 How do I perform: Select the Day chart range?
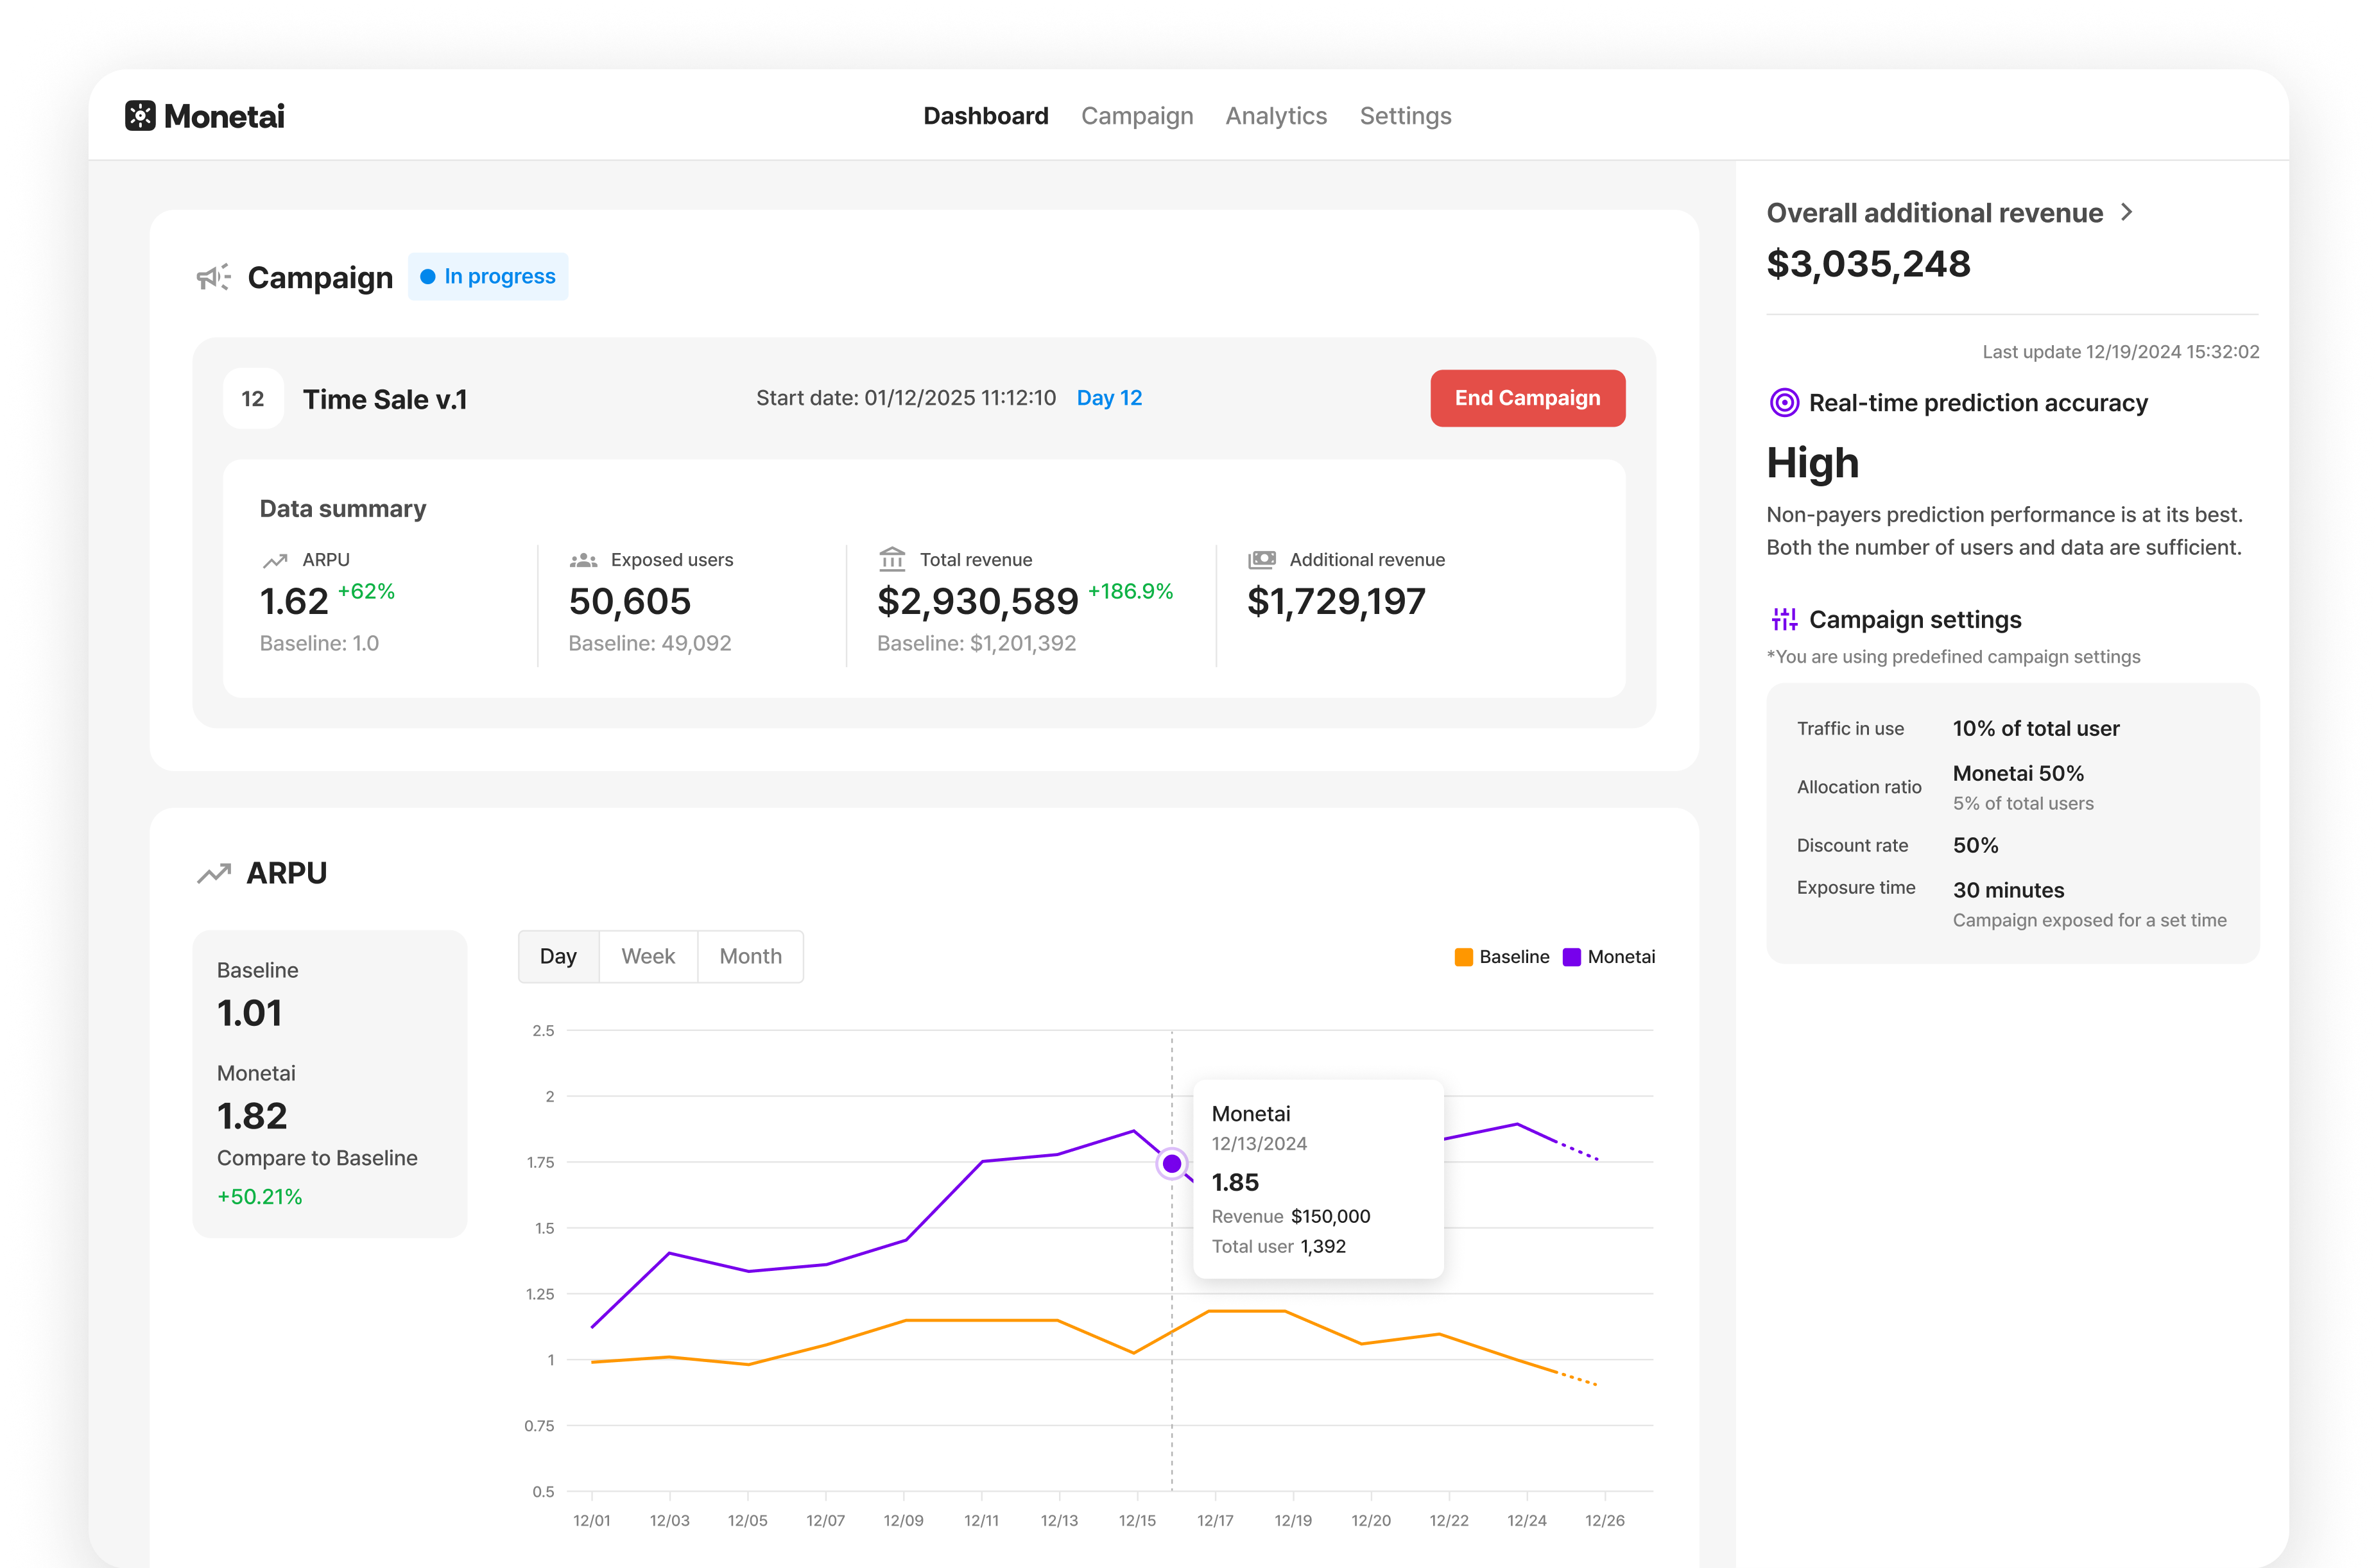(558, 956)
